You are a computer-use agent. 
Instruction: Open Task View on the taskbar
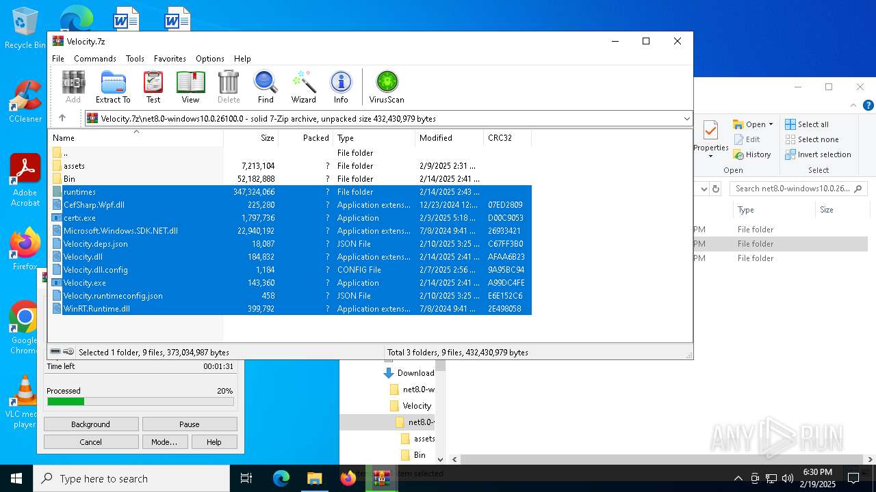coord(246,478)
